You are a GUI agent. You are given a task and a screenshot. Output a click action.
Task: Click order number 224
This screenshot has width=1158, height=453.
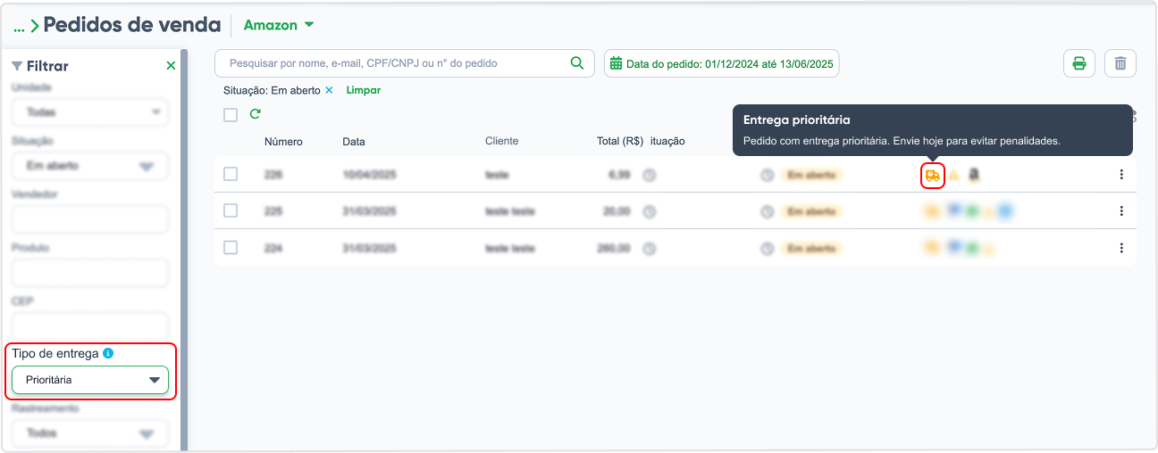click(x=273, y=248)
